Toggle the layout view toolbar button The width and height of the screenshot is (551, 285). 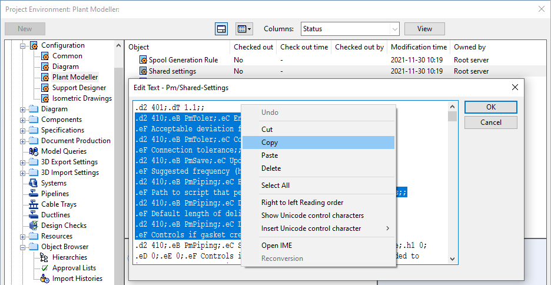pyautogui.click(x=221, y=29)
